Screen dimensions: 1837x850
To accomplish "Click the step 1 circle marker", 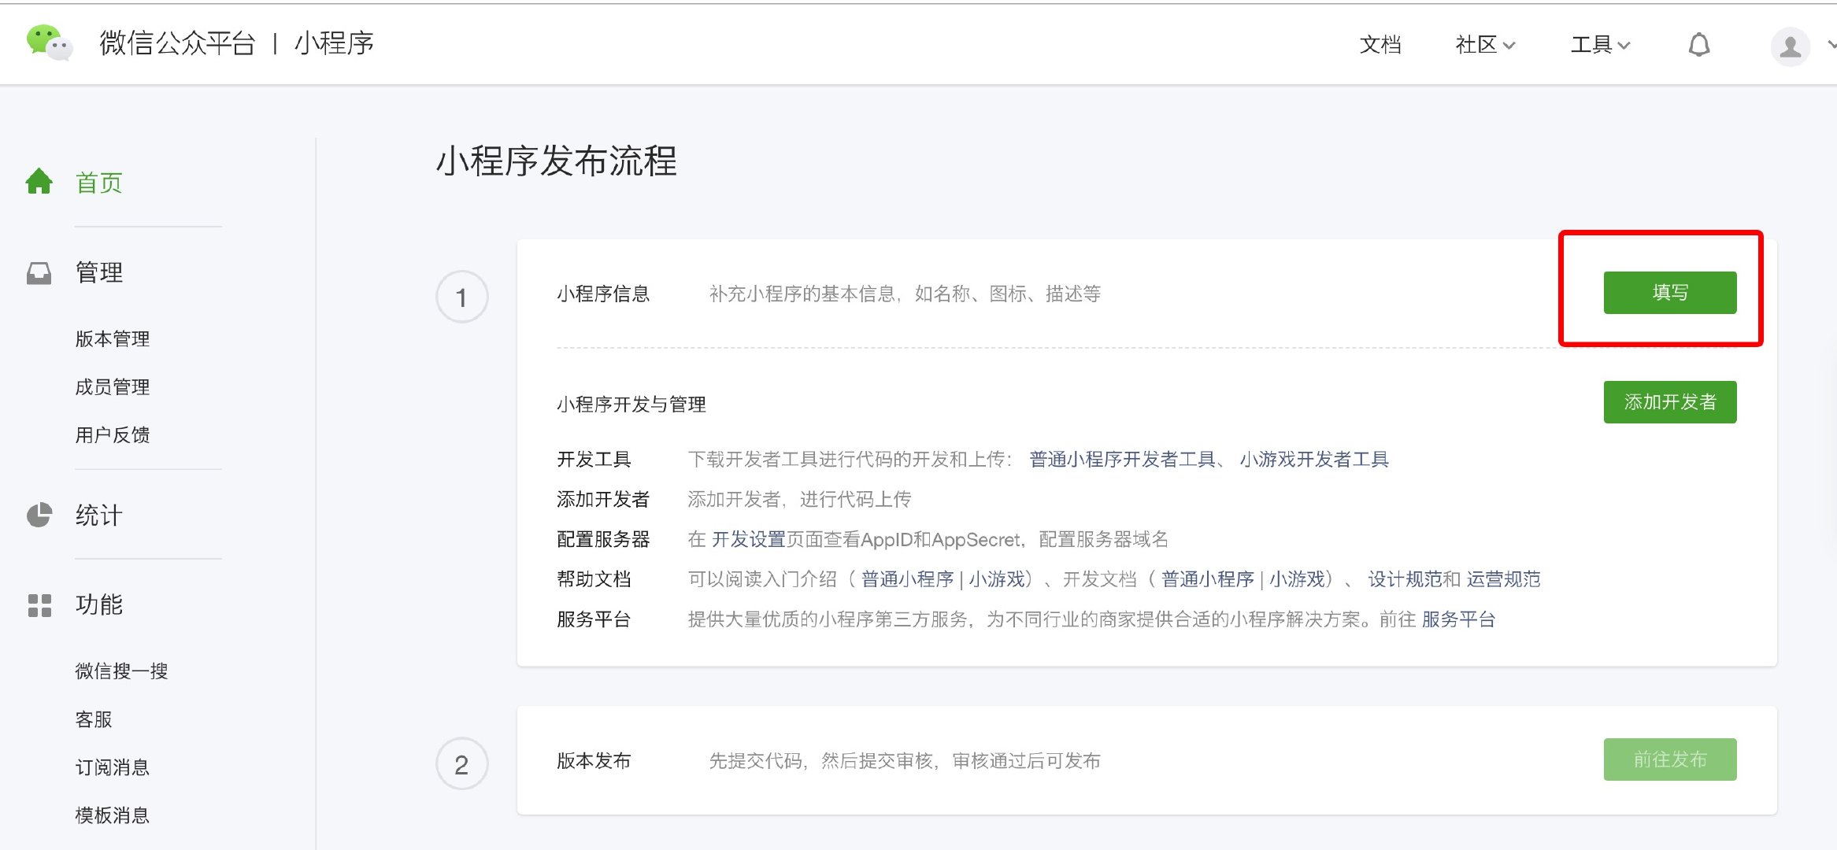I will 461,297.
